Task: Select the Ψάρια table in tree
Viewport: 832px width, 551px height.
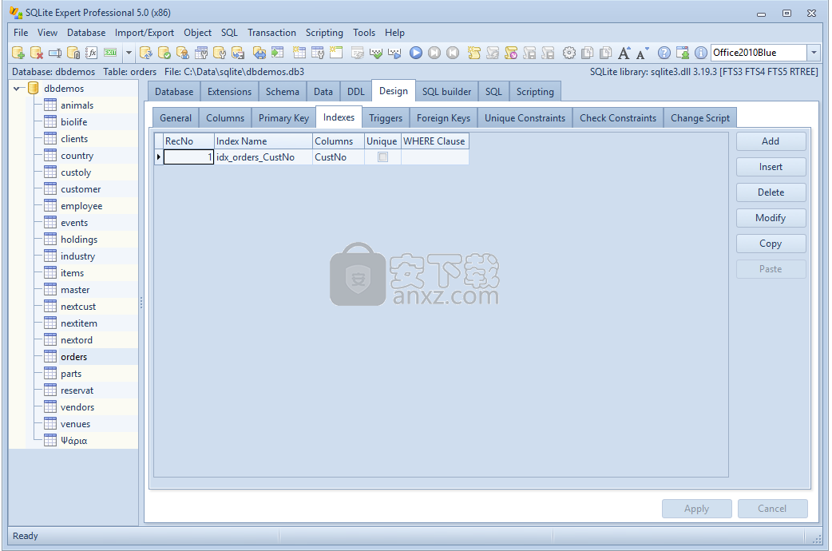Action: 73,441
